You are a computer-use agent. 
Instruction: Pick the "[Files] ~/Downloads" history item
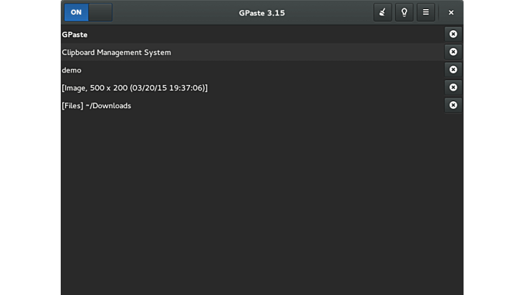[x=96, y=106]
